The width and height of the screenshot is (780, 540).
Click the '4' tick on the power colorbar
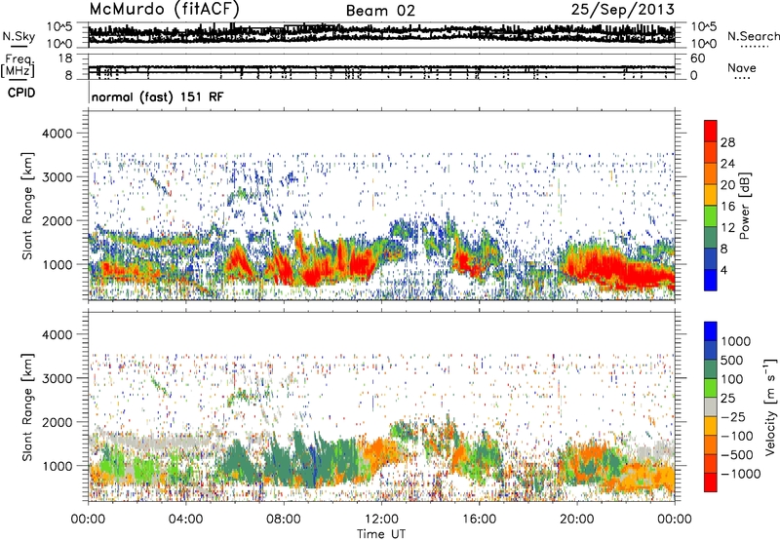(723, 270)
